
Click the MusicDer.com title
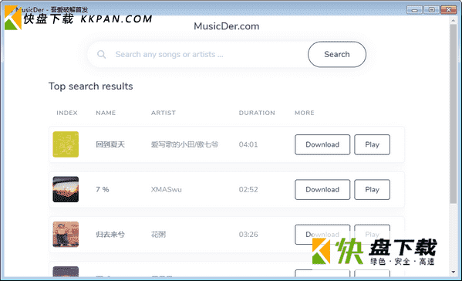pos(226,26)
